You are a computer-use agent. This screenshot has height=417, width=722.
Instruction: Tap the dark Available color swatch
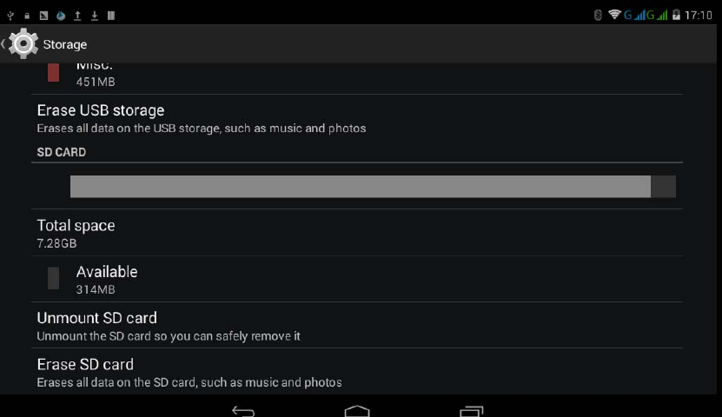(x=53, y=278)
